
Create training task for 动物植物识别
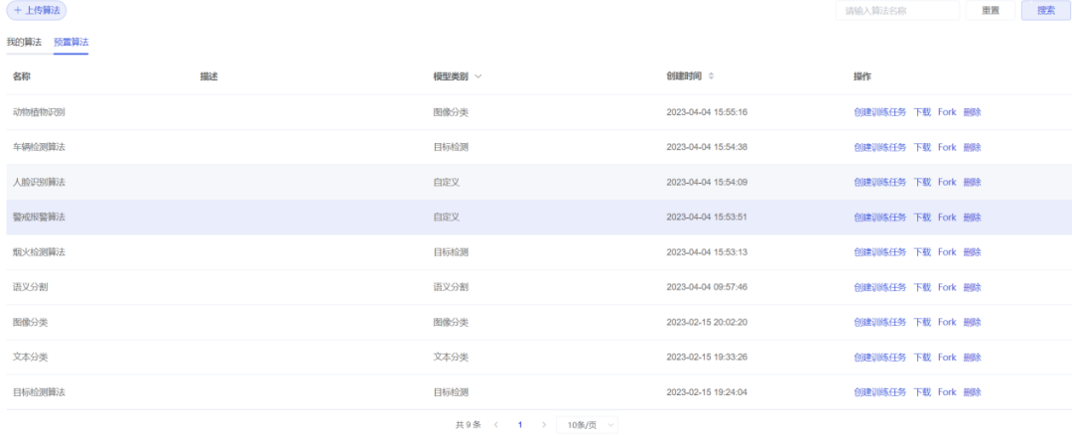coord(879,112)
